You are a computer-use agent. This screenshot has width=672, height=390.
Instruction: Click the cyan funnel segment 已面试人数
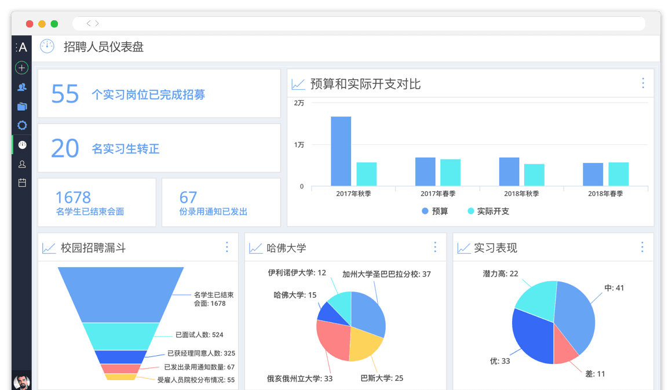pyautogui.click(x=121, y=337)
